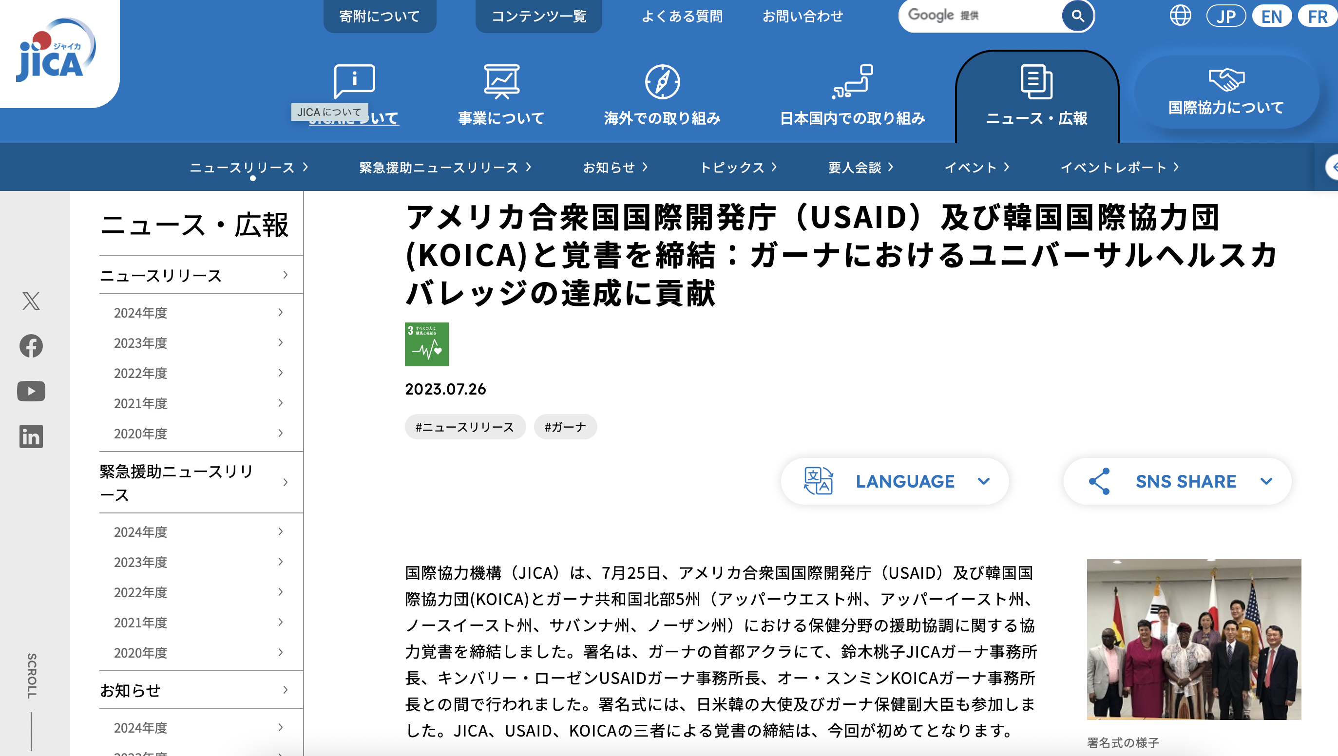The width and height of the screenshot is (1338, 756).
Task: Select the 要人会談 submenu tab
Action: pos(860,167)
